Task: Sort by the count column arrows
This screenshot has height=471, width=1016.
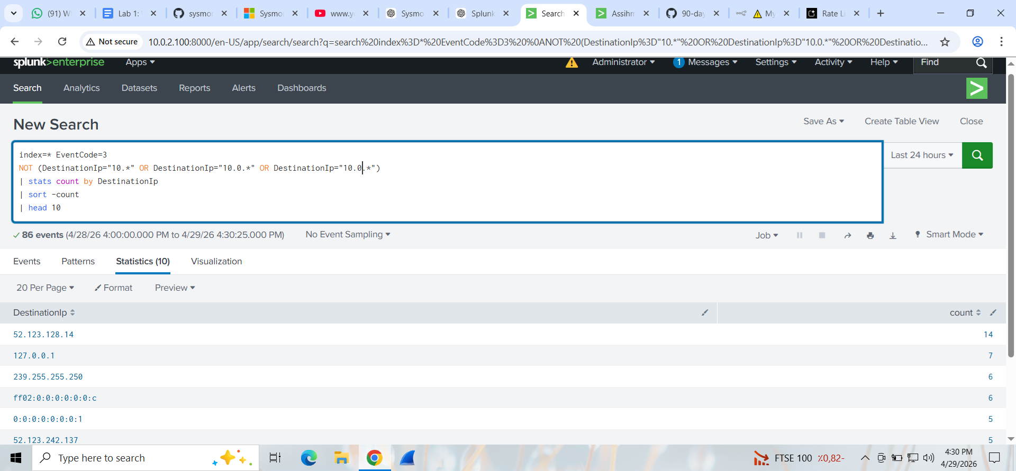Action: (x=978, y=312)
